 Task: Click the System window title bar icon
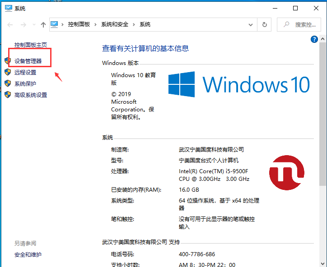click(9, 8)
